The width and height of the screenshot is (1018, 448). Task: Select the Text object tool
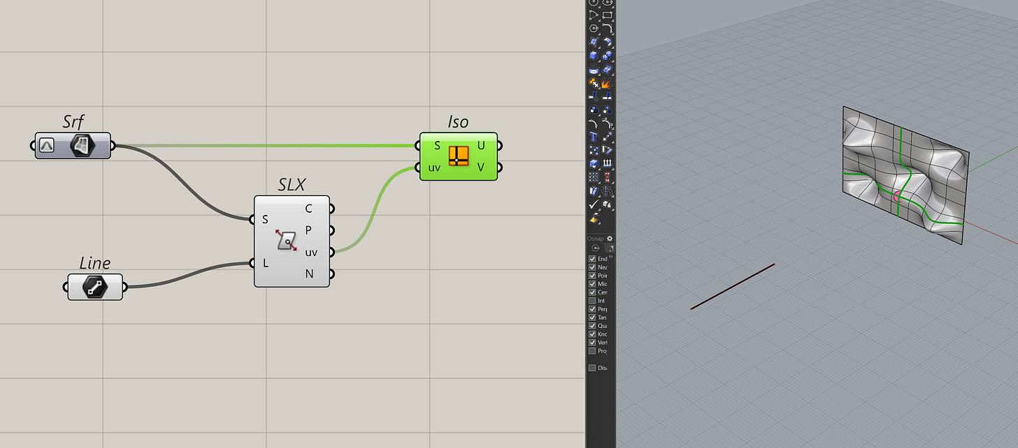(x=593, y=136)
